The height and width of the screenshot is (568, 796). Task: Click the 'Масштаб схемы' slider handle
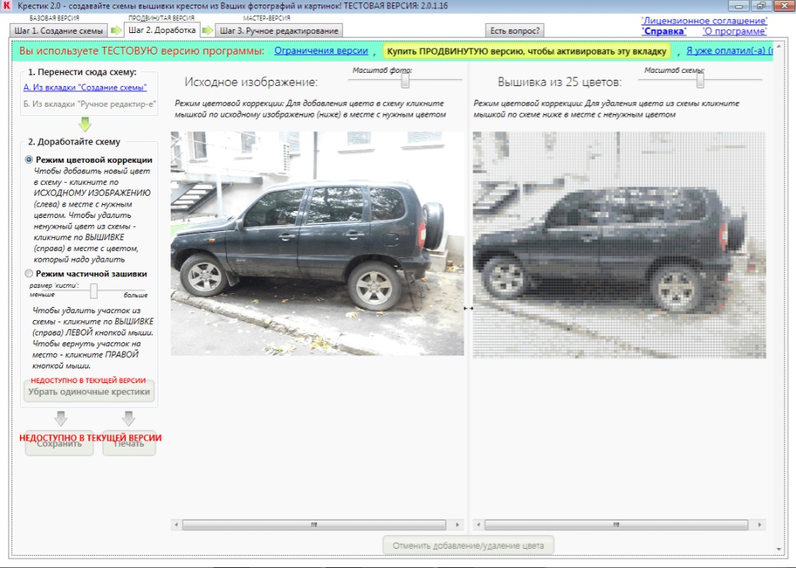(700, 79)
